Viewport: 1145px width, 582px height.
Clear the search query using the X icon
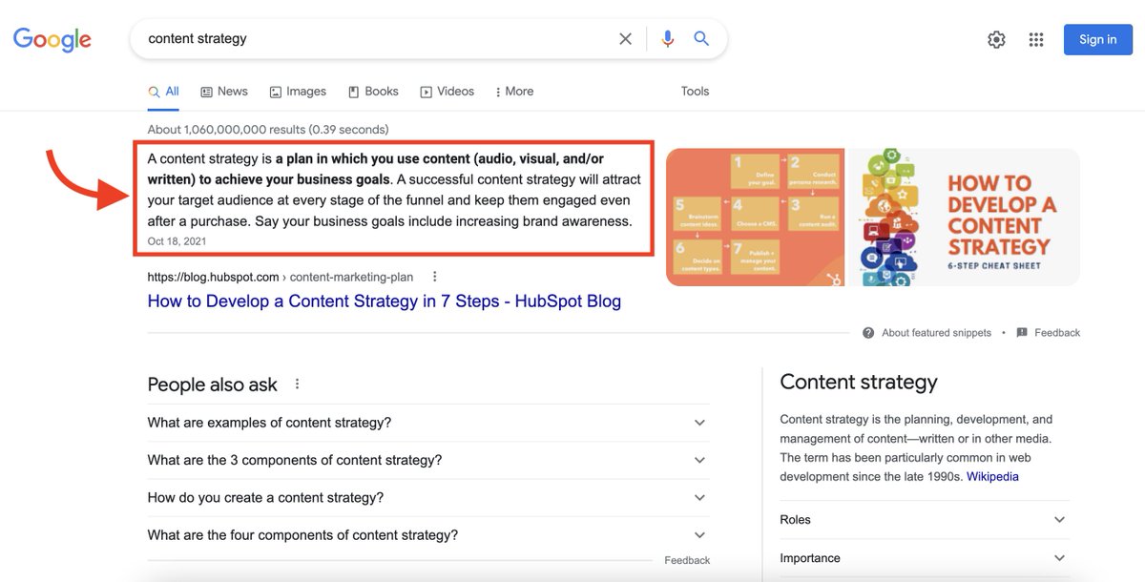pos(625,38)
